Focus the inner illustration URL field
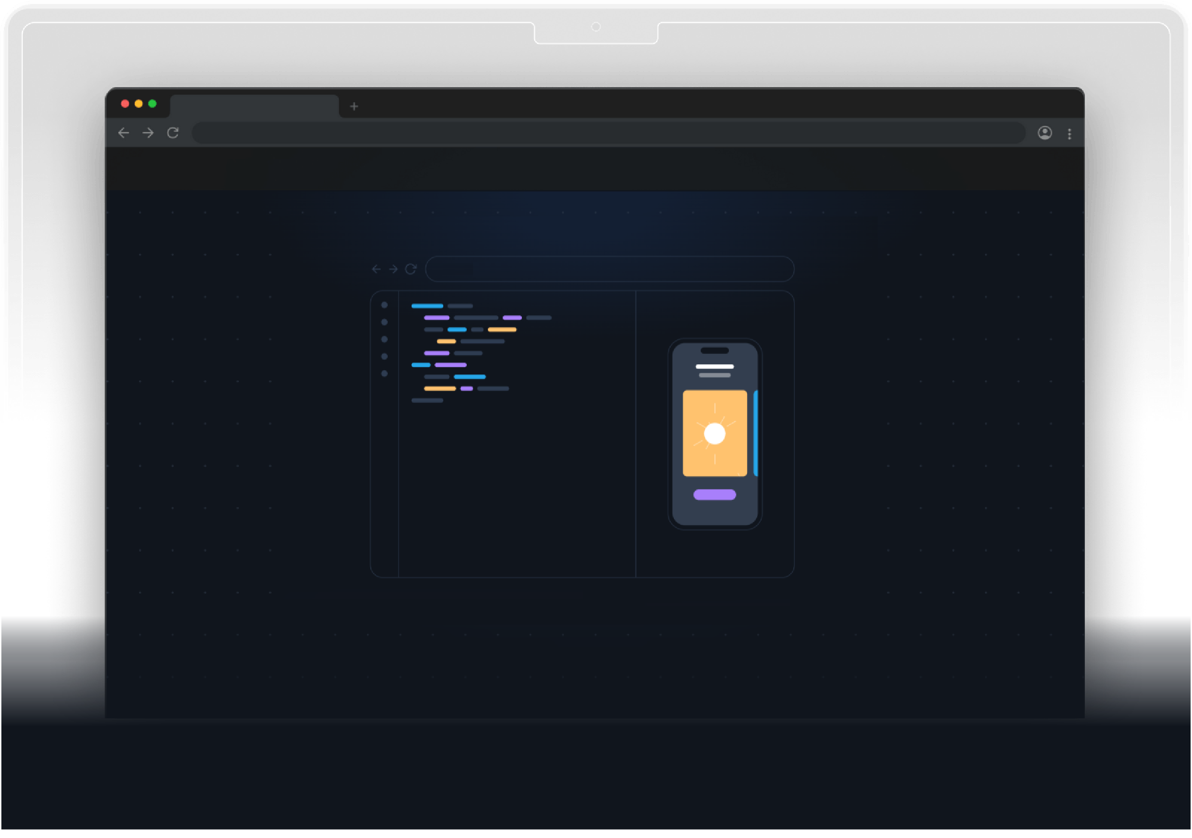 click(610, 269)
